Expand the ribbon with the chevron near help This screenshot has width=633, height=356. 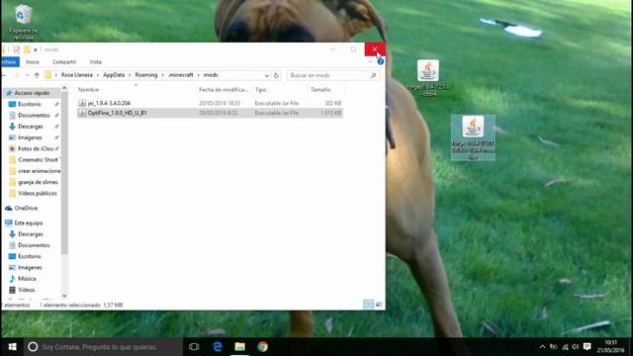(x=370, y=61)
